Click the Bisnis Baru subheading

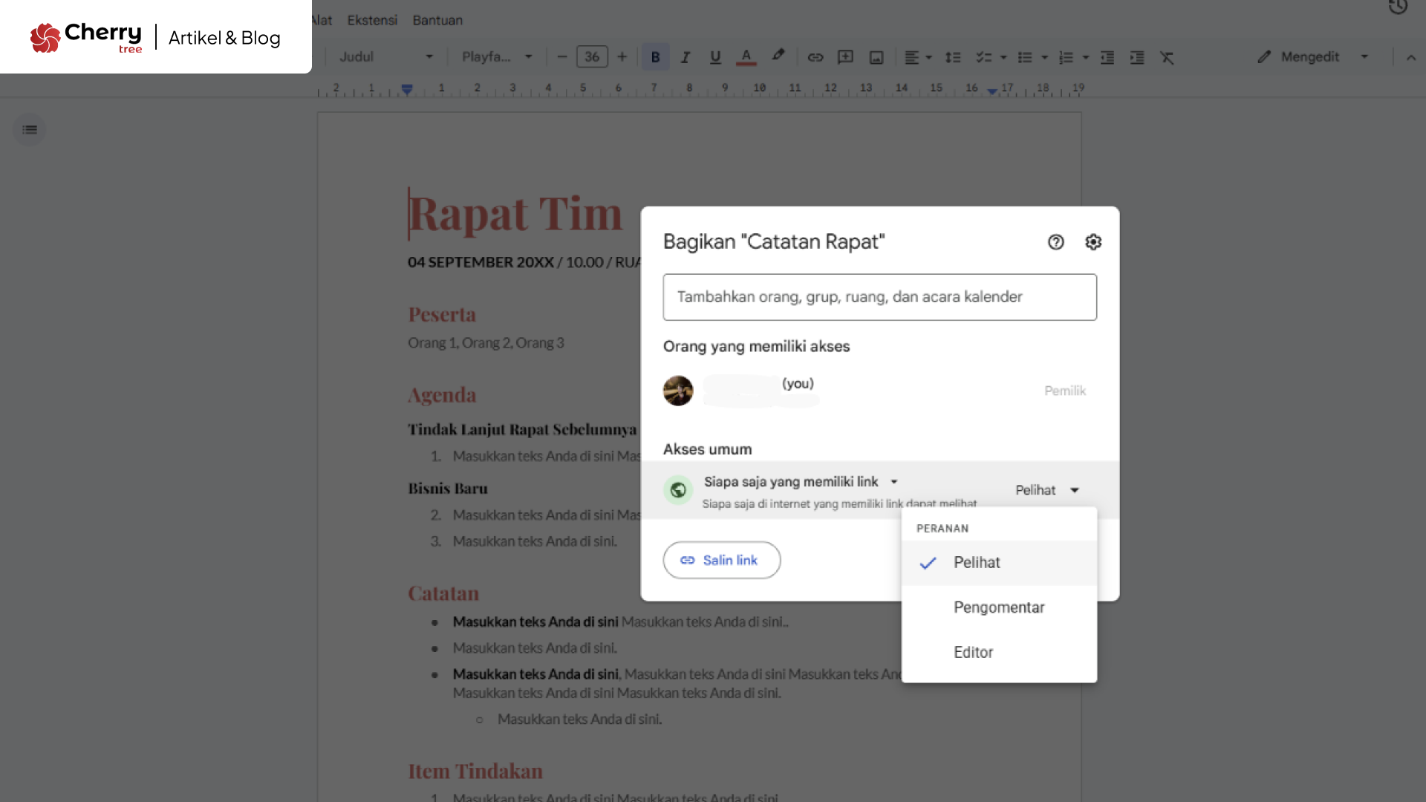[x=448, y=489]
